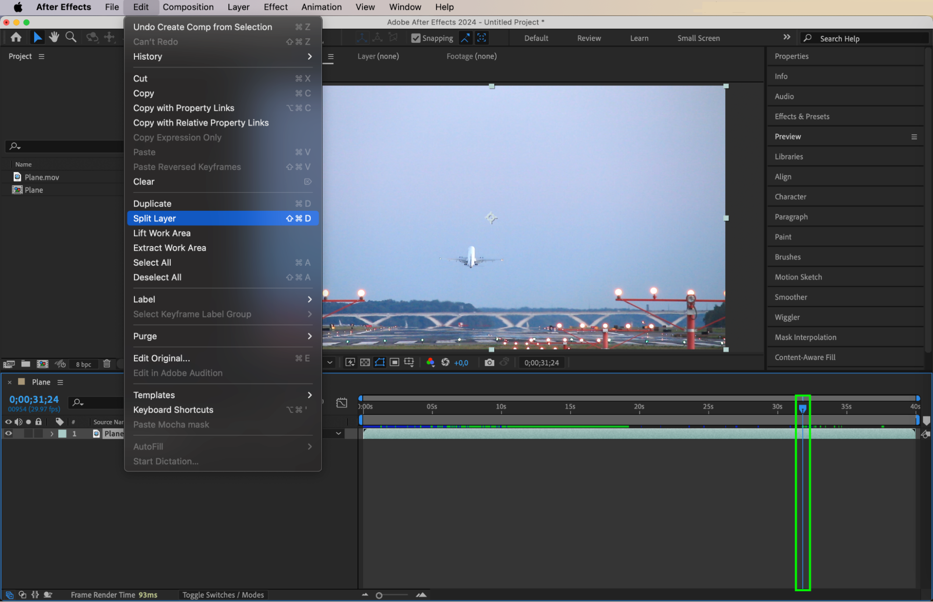This screenshot has height=602, width=933.
Task: Click Toggle Switches / Modes button
Action: point(223,595)
